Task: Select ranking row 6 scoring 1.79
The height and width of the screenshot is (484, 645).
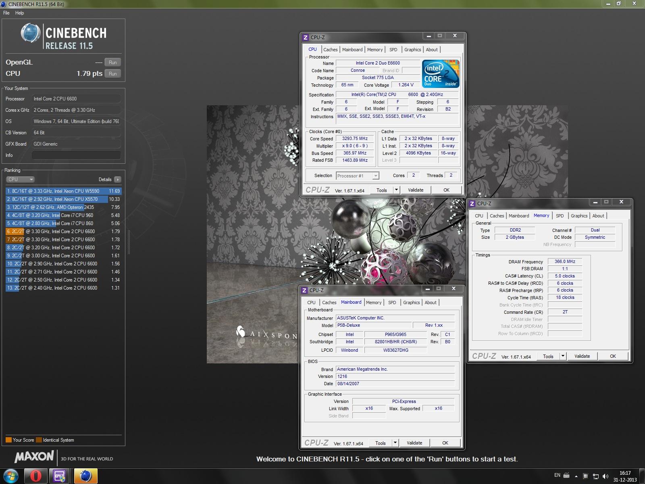Action: [63, 232]
